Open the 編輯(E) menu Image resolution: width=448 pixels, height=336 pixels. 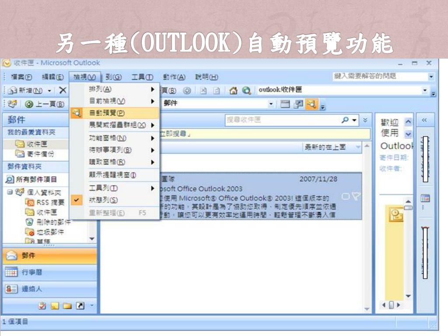[x=53, y=77]
